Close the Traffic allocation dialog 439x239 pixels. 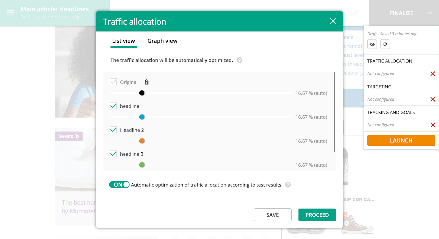tap(333, 21)
